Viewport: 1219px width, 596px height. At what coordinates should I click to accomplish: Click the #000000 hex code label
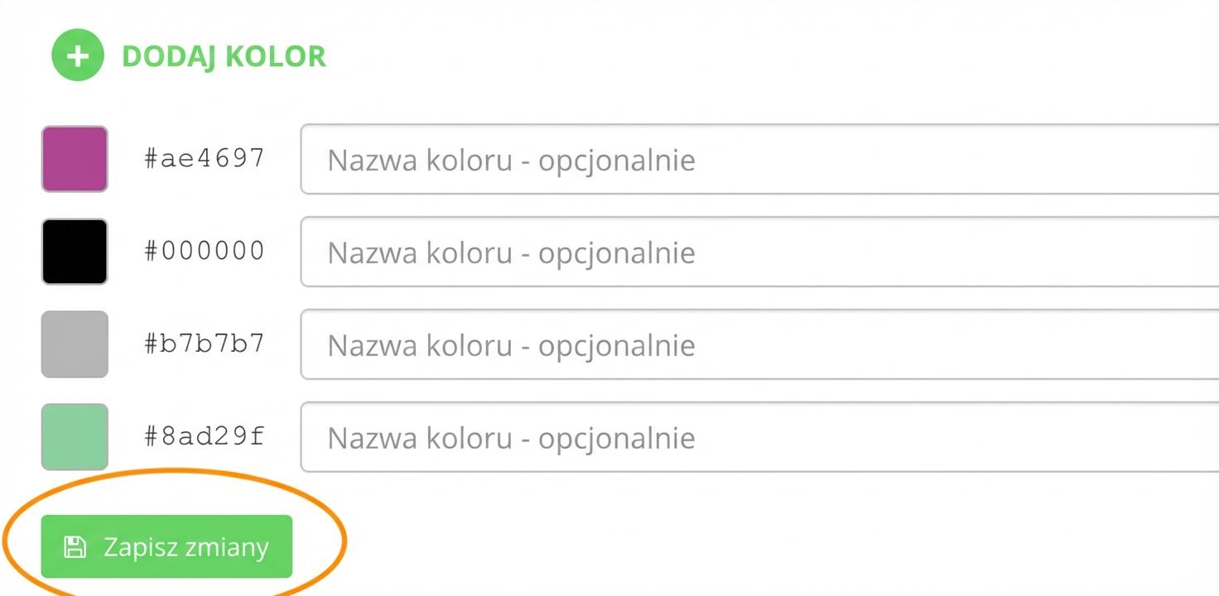pos(205,250)
